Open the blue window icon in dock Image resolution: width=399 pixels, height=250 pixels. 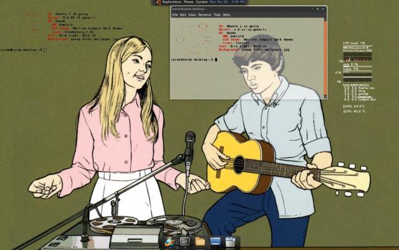pos(215,241)
